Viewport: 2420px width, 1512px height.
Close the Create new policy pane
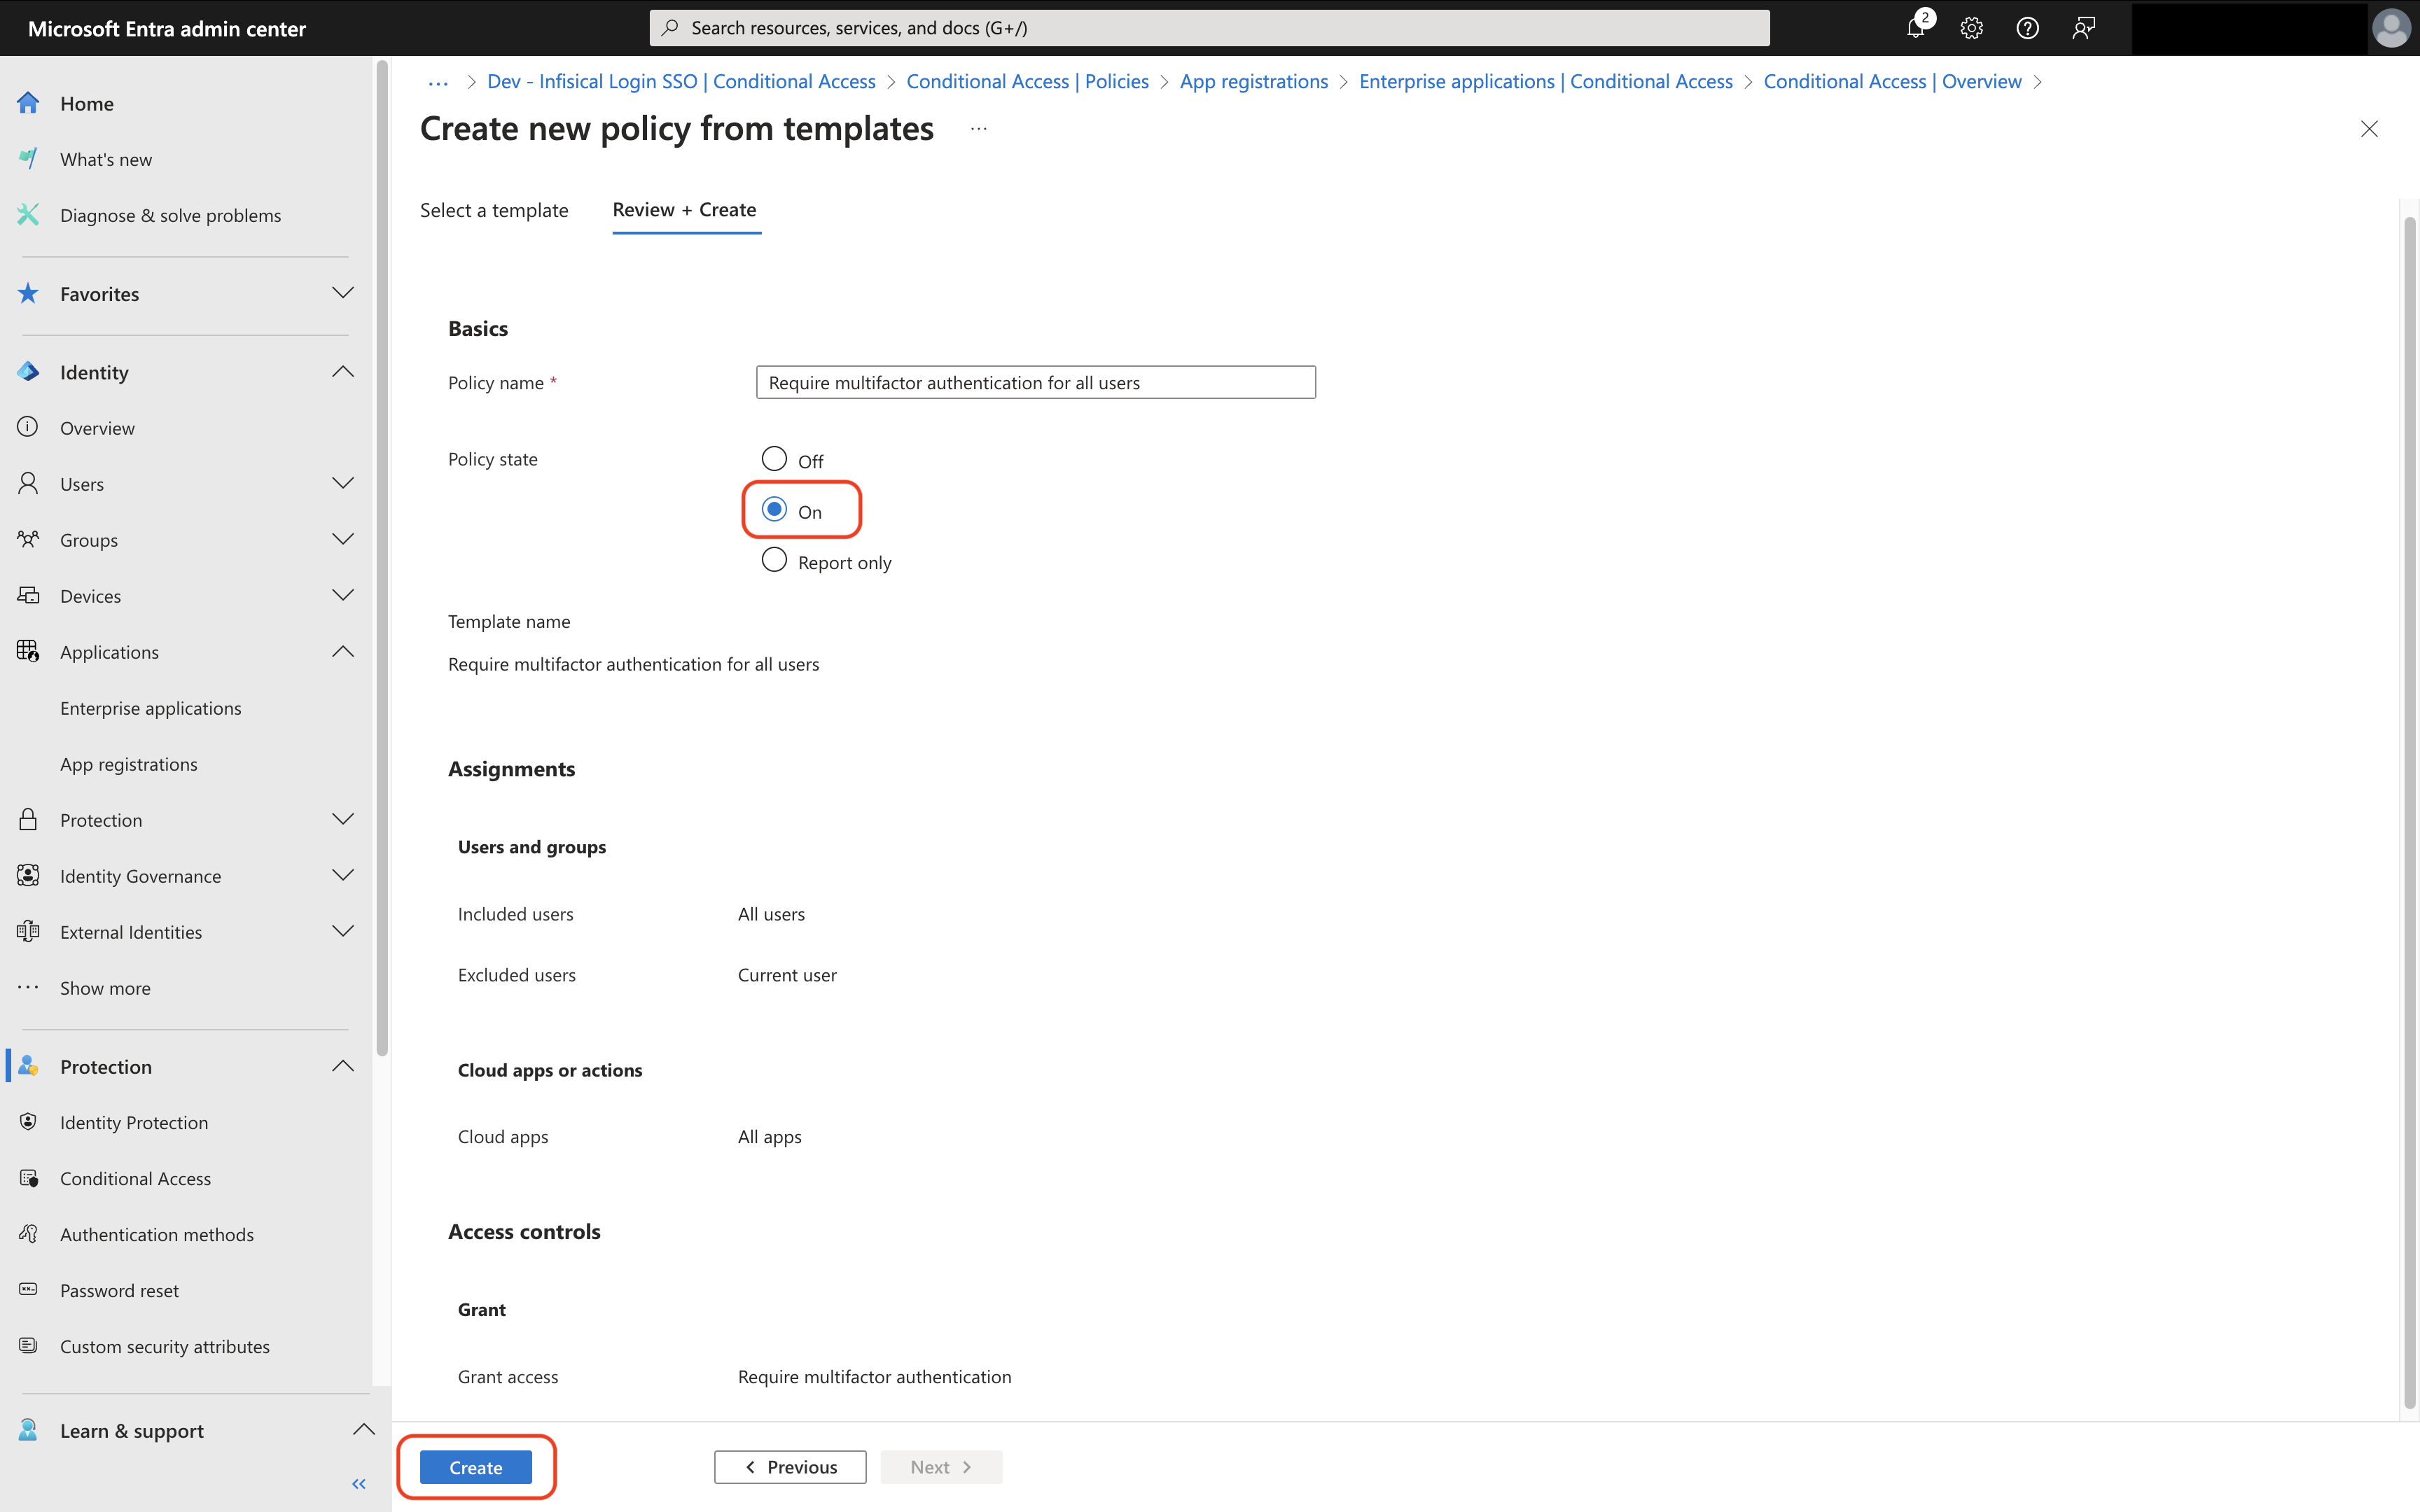[2368, 128]
